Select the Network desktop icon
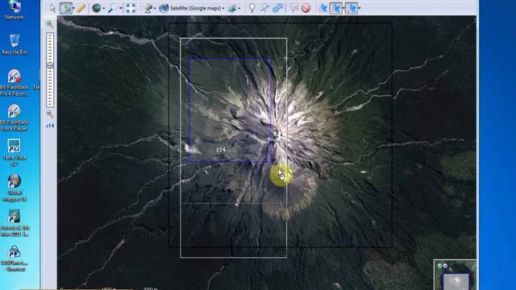516x290 pixels. click(15, 10)
